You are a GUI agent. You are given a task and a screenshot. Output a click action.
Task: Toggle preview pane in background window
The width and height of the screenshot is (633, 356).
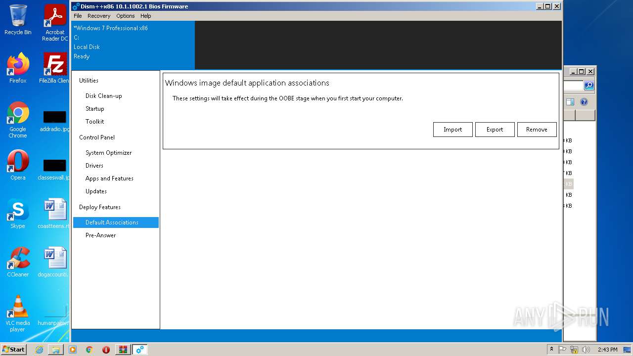click(x=570, y=102)
